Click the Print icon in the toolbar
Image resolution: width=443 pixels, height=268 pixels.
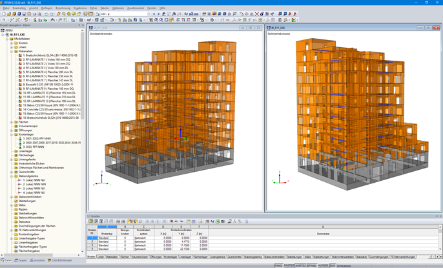(x=34, y=14)
